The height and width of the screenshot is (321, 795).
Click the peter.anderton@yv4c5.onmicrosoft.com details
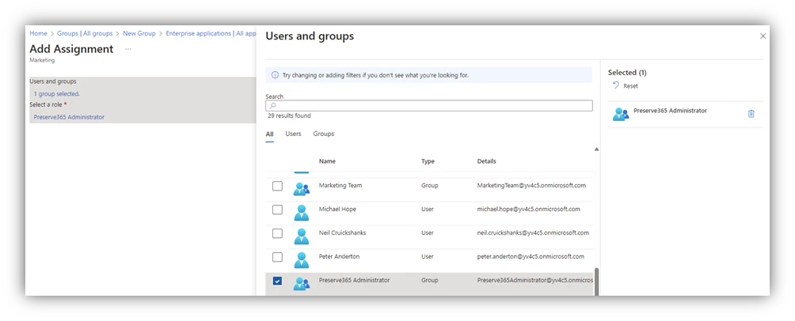coord(531,257)
